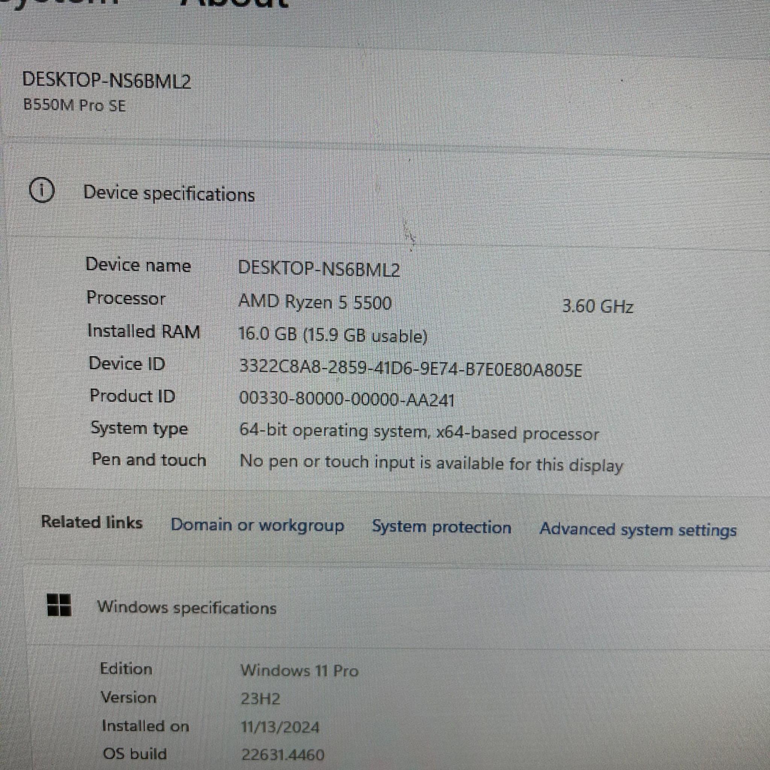Screen dimensions: 770x770
Task: Click the info icon beside Device specifications
Action: click(42, 191)
